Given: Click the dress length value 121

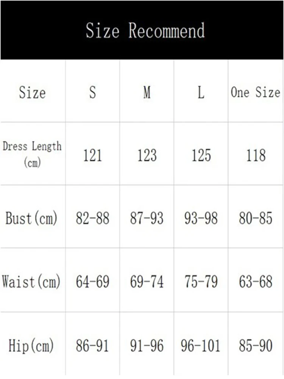Looking at the screenshot, I should tap(92, 155).
